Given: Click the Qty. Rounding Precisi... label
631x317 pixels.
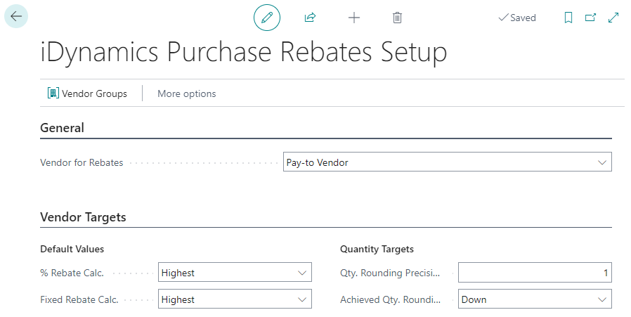Looking at the screenshot, I should pos(390,273).
